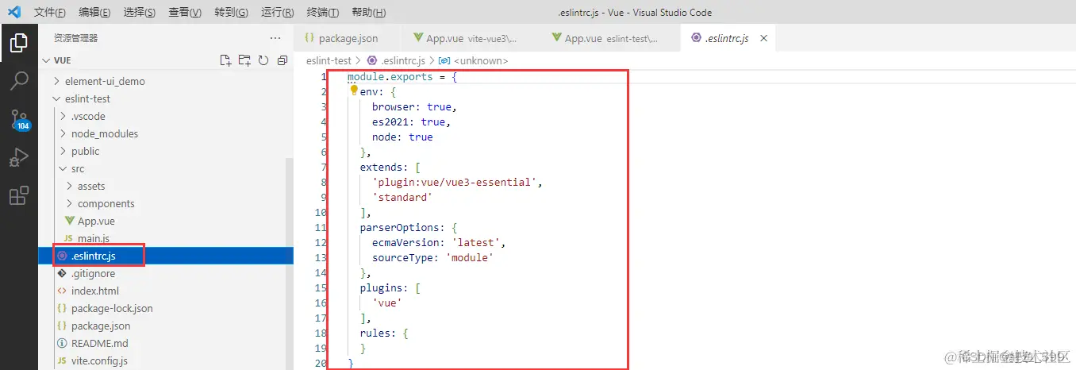The height and width of the screenshot is (370, 1076).
Task: Collapse the eslint-test folder
Action: click(56, 98)
